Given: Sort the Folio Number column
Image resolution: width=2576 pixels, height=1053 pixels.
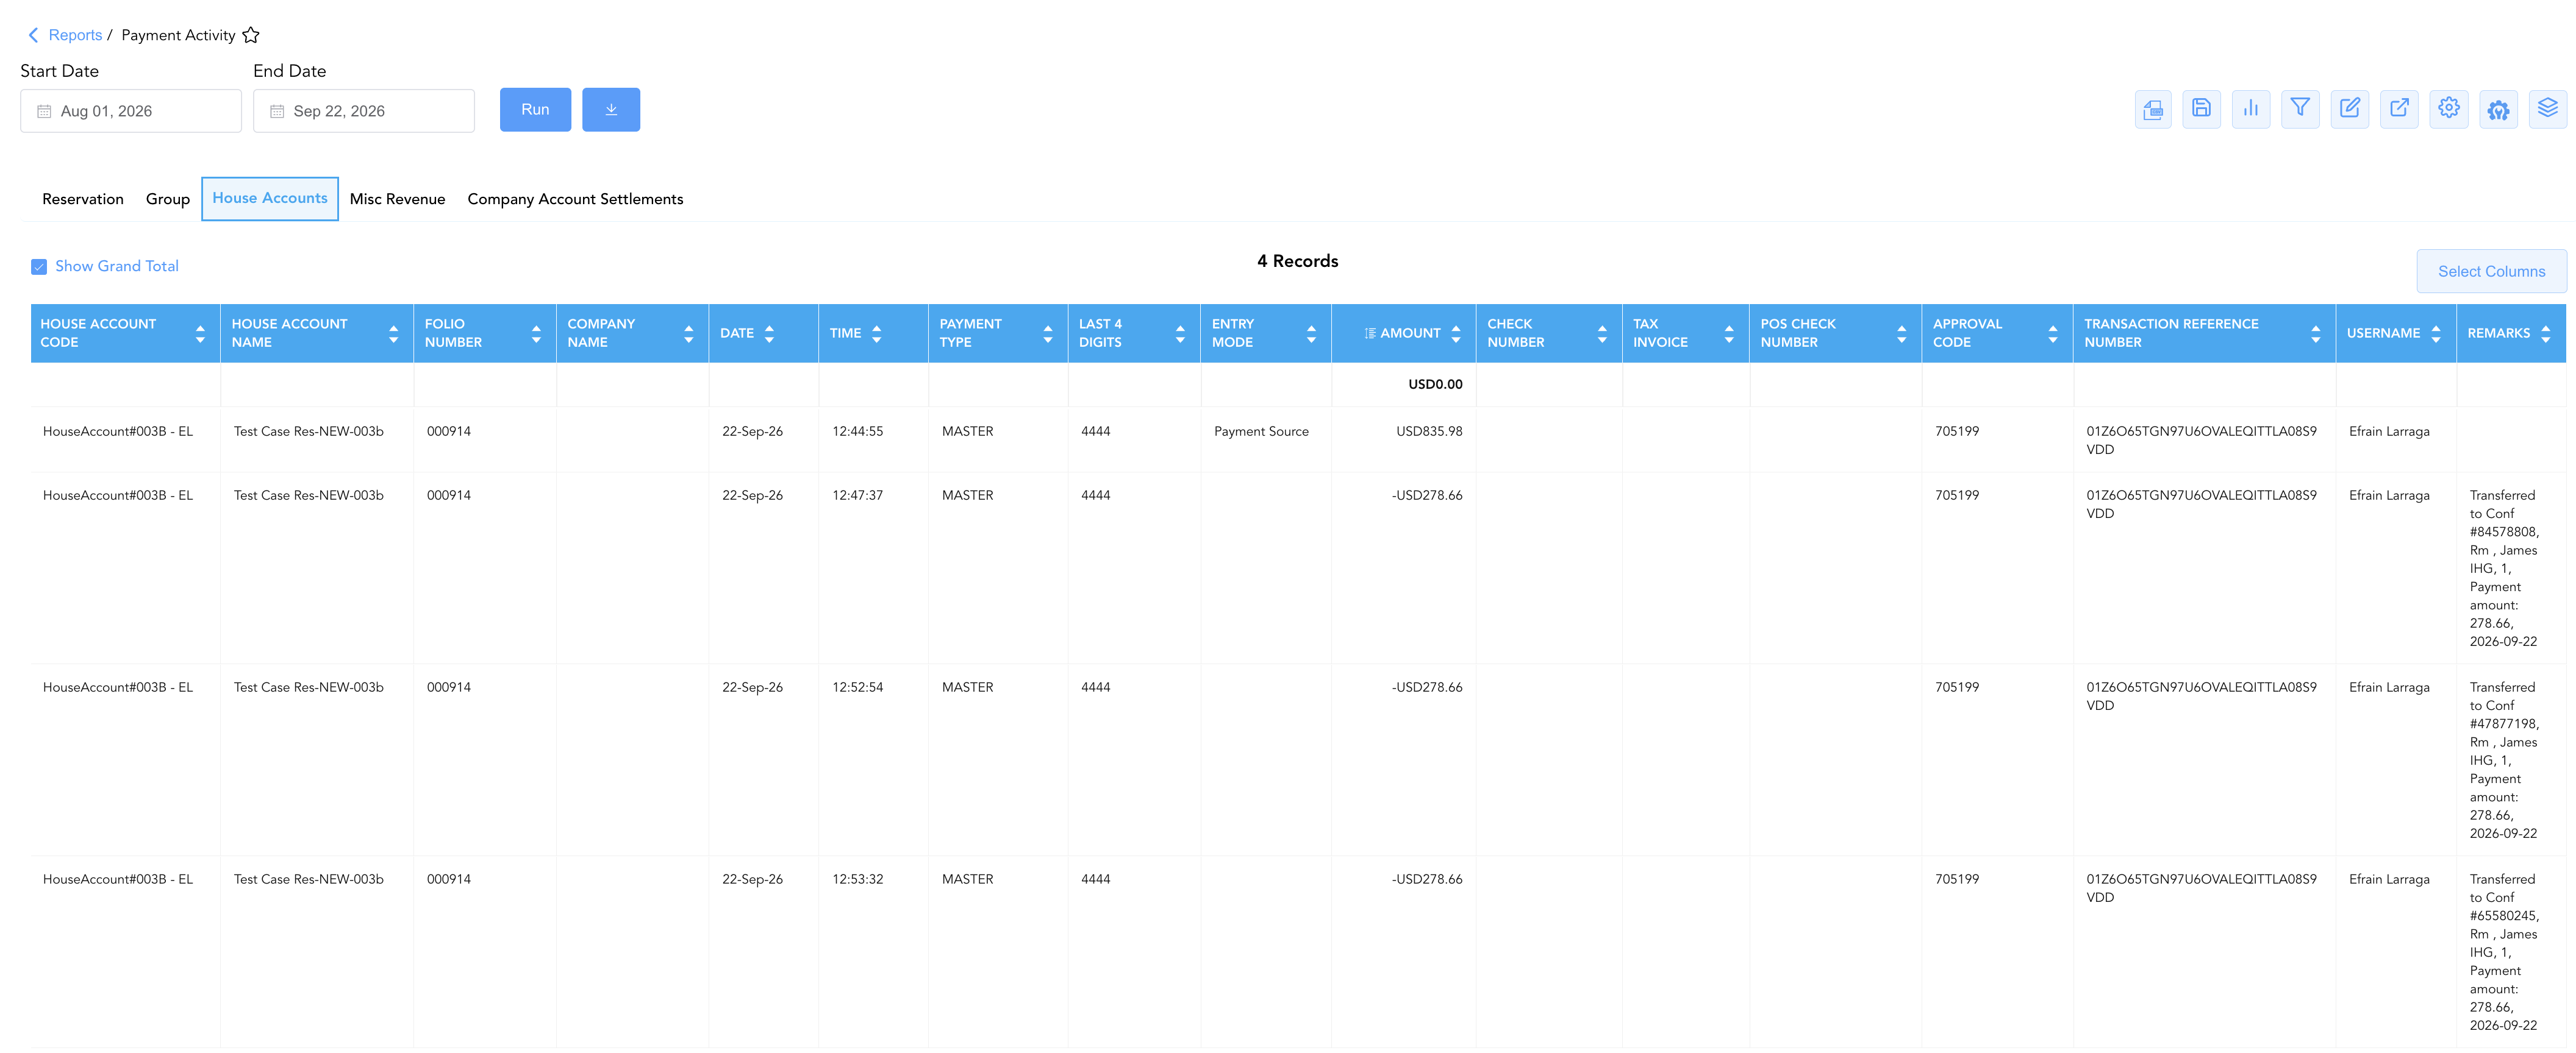Looking at the screenshot, I should click(536, 333).
